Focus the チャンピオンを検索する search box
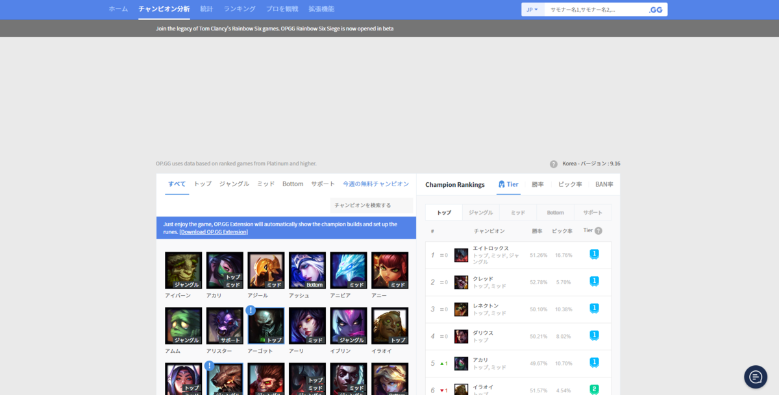This screenshot has width=779, height=395. coord(371,205)
